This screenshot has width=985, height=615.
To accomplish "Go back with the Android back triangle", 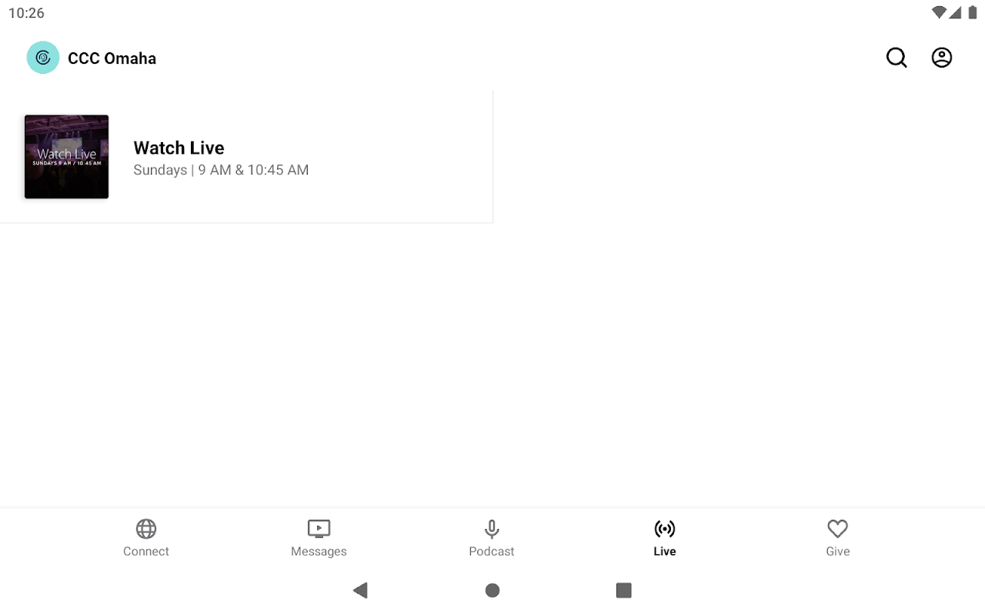I will coord(360,590).
